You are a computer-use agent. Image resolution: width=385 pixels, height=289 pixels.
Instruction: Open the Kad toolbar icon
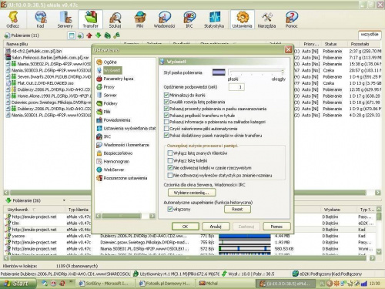40,19
